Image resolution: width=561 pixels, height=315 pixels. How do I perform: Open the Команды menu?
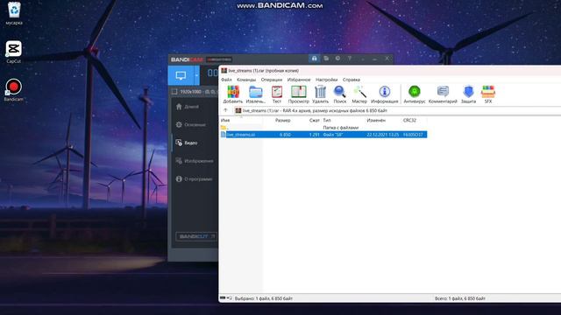pos(246,80)
